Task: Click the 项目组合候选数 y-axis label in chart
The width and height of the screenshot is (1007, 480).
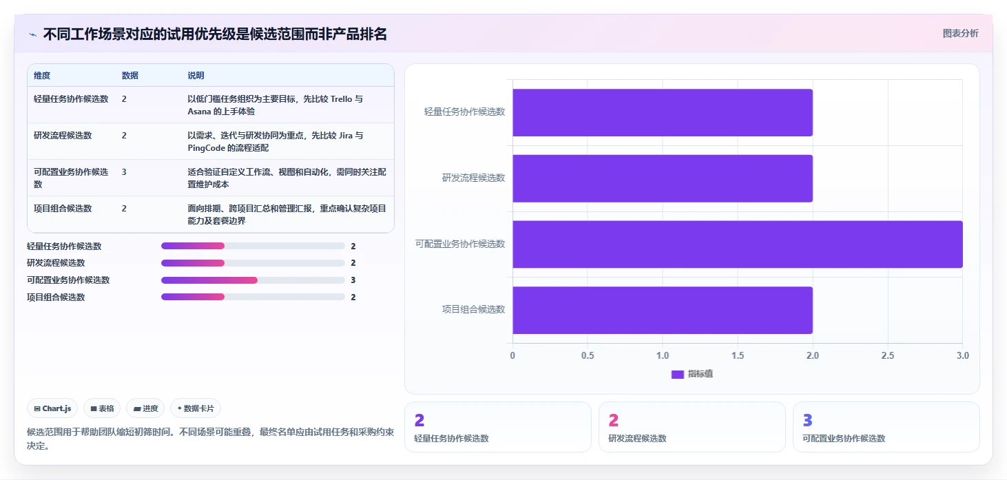Action: [473, 310]
